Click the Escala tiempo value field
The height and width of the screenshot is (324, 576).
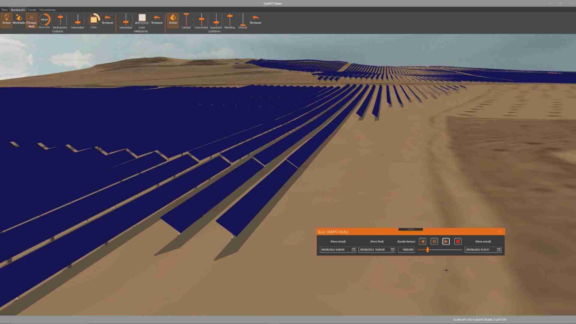(406, 250)
